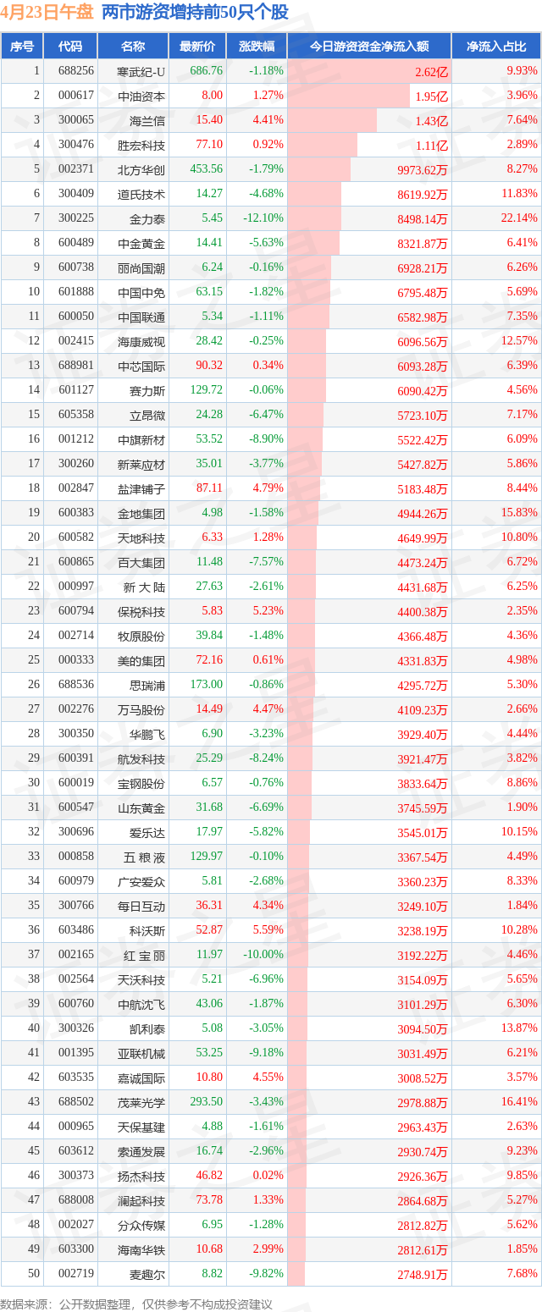This screenshot has width=542, height=1312.
Task: Click the 序号 column header
Action: [22, 47]
